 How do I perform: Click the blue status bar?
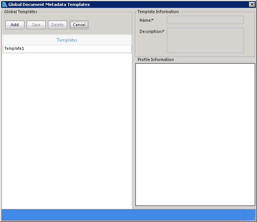tap(123, 215)
